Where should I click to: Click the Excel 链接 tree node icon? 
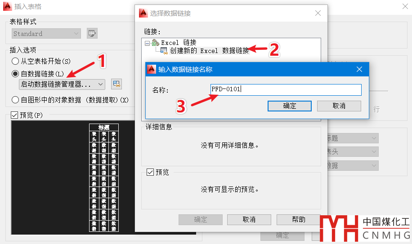click(x=156, y=43)
